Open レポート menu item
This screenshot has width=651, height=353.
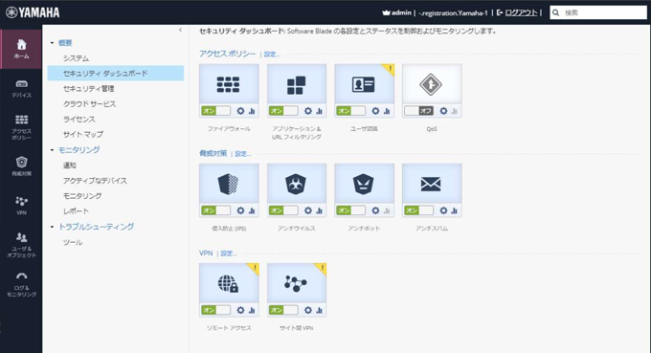point(76,211)
